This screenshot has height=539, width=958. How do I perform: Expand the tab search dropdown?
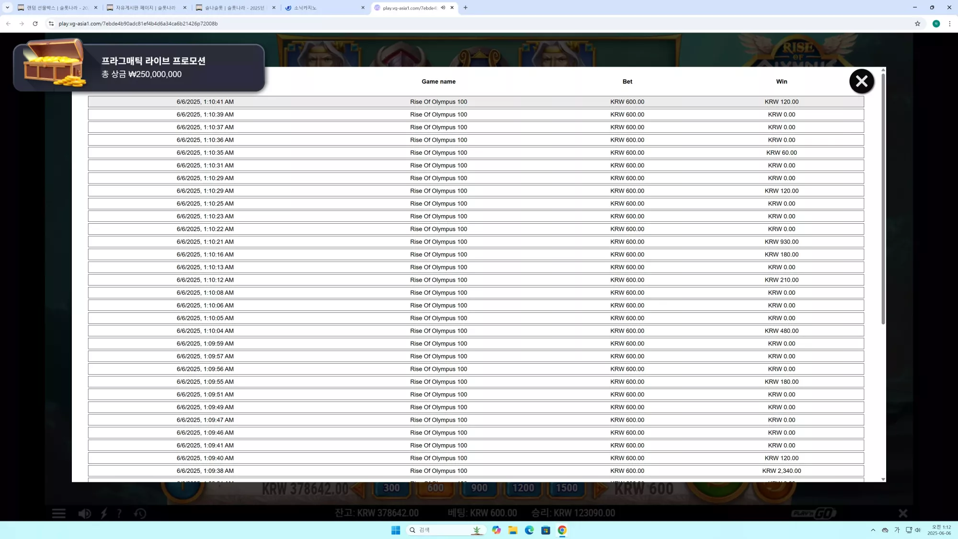7,8
